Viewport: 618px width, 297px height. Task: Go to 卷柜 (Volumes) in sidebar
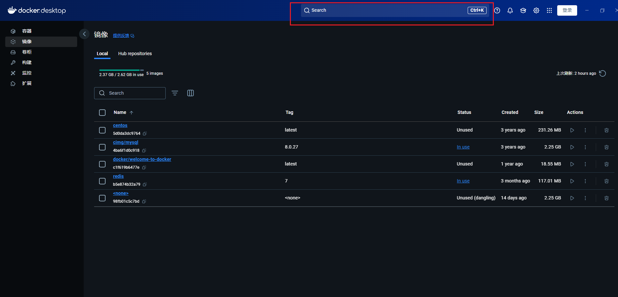[41, 52]
